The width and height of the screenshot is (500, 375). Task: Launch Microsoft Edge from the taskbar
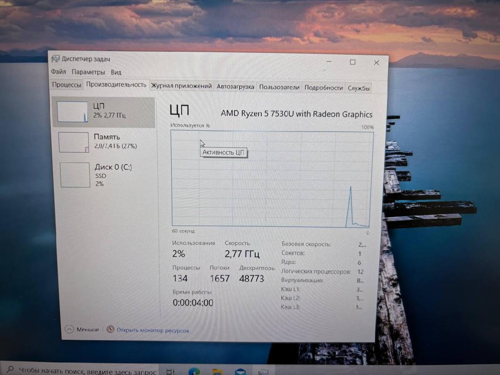[x=193, y=371]
